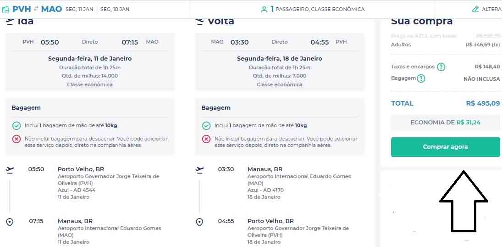Click the TOTAL R$ 495,09 price
The height and width of the screenshot is (247, 502).
pyautogui.click(x=482, y=103)
